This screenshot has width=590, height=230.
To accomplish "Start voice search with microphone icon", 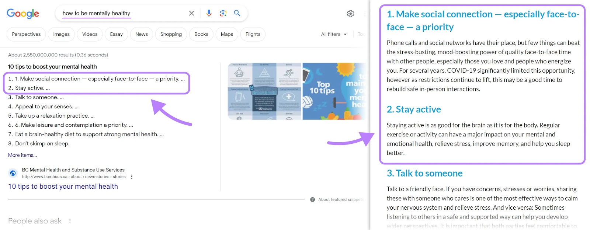I will click(x=209, y=13).
